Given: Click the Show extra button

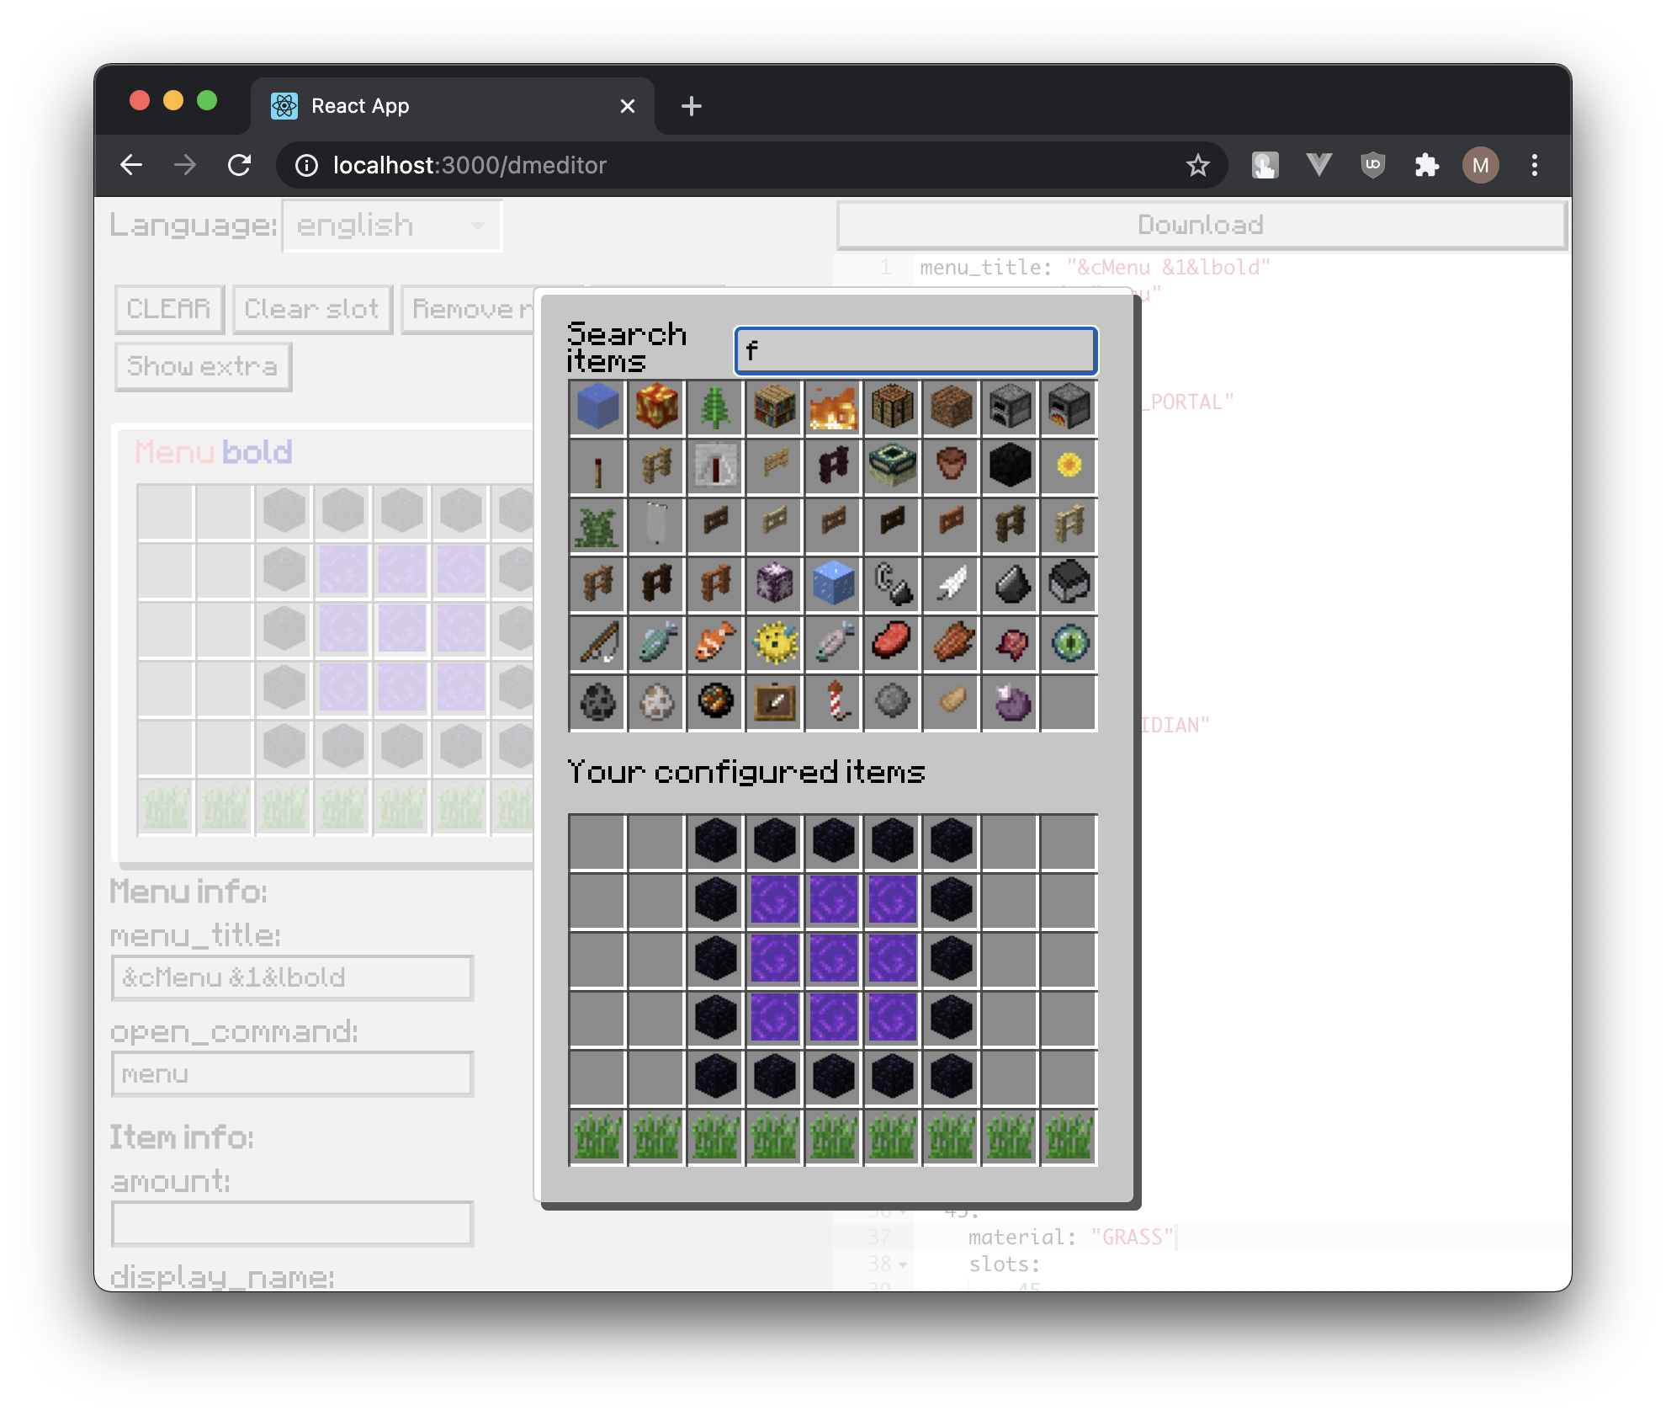Looking at the screenshot, I should click(203, 366).
